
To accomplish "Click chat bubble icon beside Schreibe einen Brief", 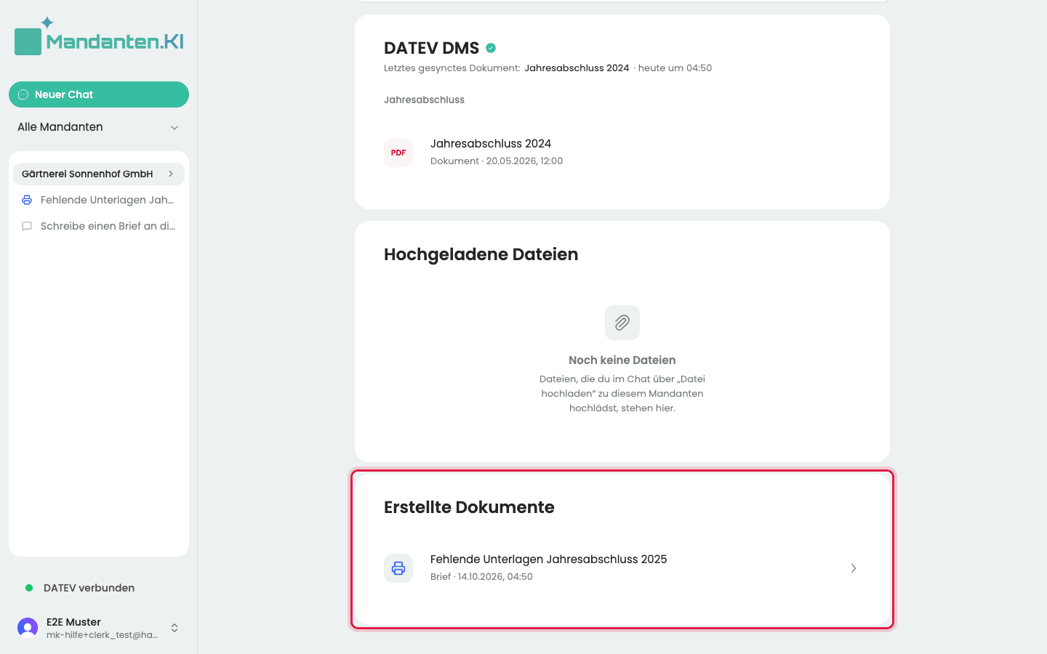I will pos(27,226).
